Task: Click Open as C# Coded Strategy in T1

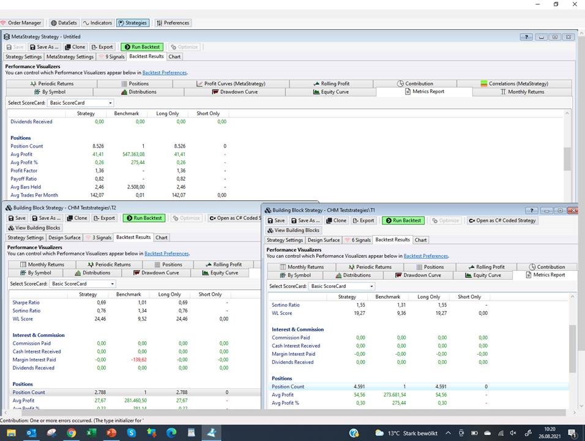Action: click(x=502, y=221)
